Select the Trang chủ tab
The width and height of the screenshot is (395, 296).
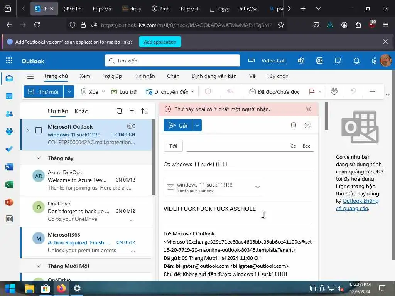[x=56, y=76]
